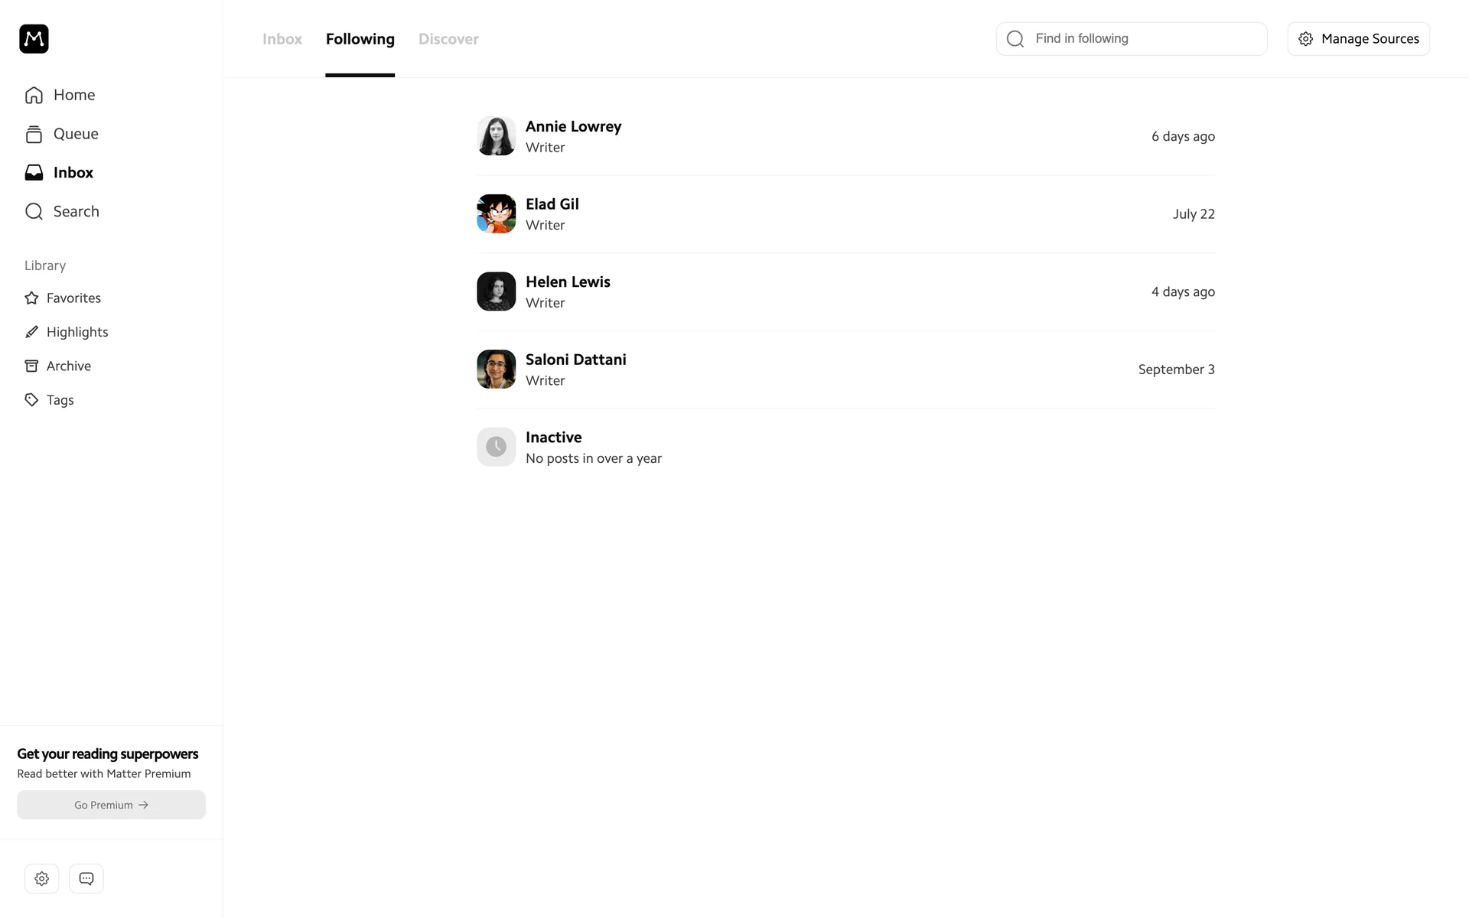The height and width of the screenshot is (918, 1469).
Task: Open the feedback chat bubble icon
Action: (x=86, y=878)
